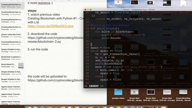Open the please subscribe ProC... note
Screen dimensions: 192x108
click(x=12, y=36)
